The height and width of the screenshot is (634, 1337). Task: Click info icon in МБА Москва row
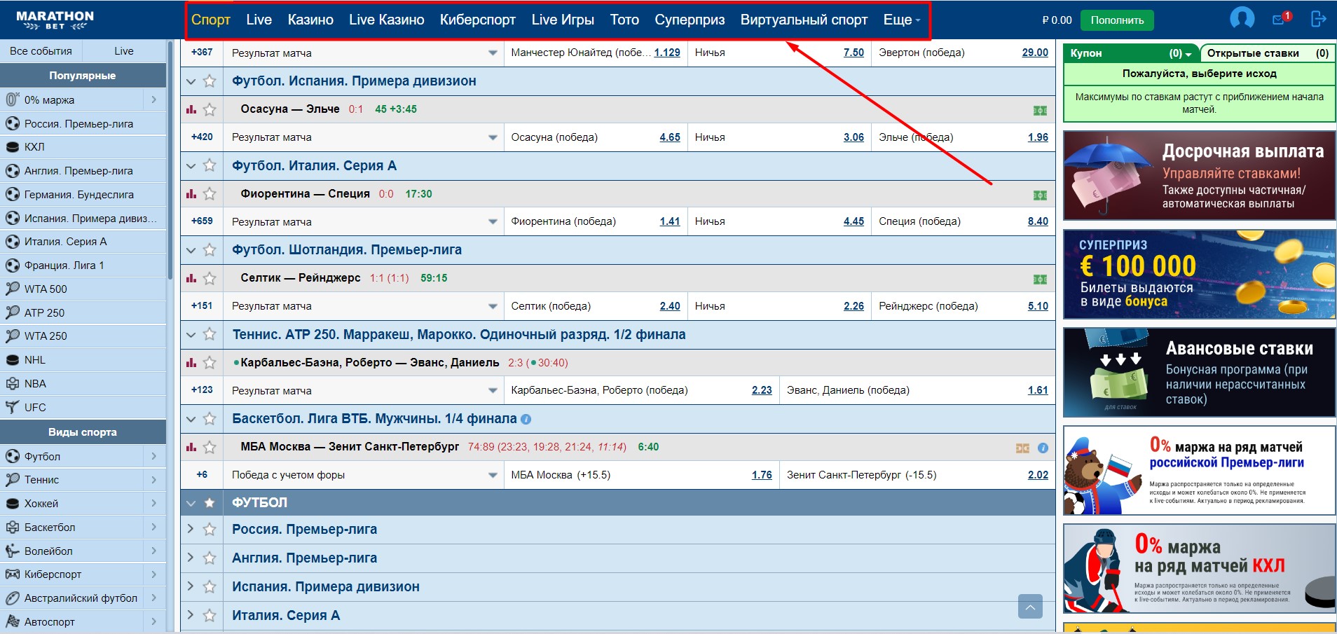click(1043, 448)
